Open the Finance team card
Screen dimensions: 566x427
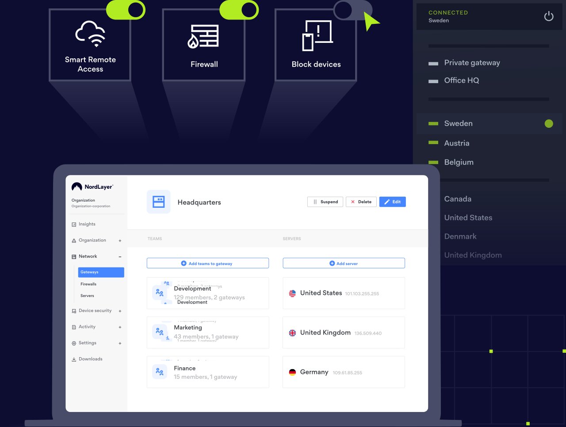pos(207,372)
